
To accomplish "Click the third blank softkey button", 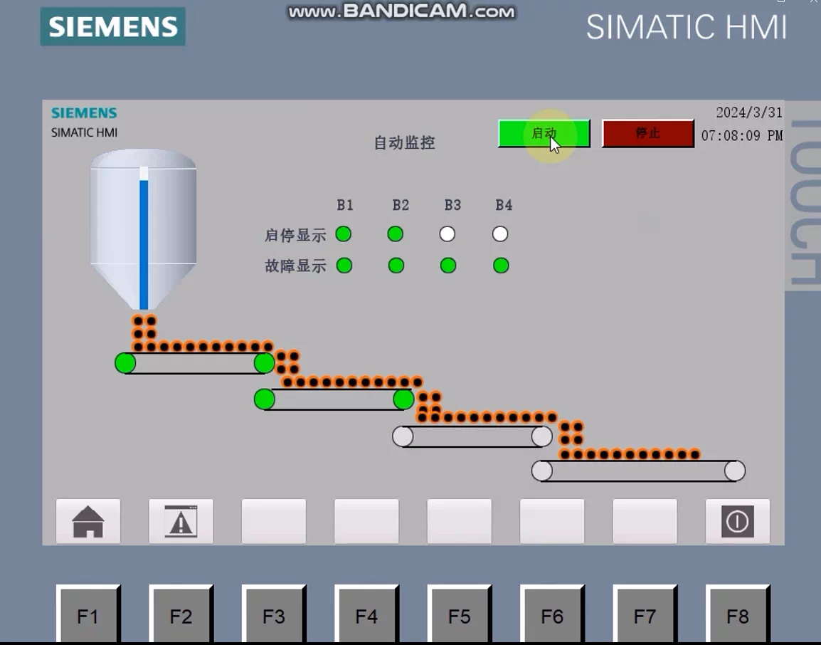I will pyautogui.click(x=274, y=521).
